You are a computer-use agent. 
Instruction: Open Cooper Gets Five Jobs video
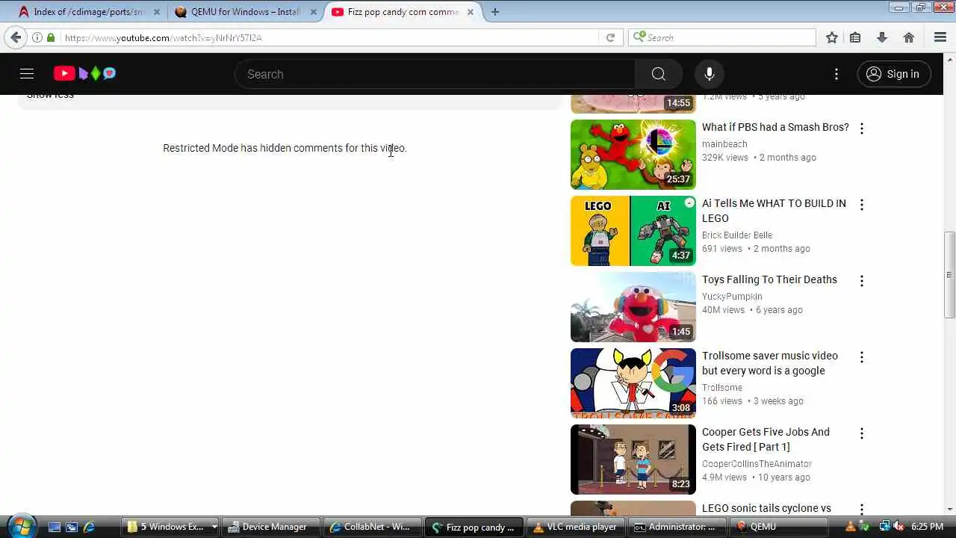point(766,439)
